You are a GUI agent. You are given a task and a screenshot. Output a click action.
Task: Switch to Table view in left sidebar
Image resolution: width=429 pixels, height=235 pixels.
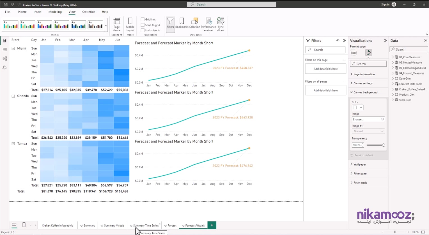pyautogui.click(x=4, y=50)
